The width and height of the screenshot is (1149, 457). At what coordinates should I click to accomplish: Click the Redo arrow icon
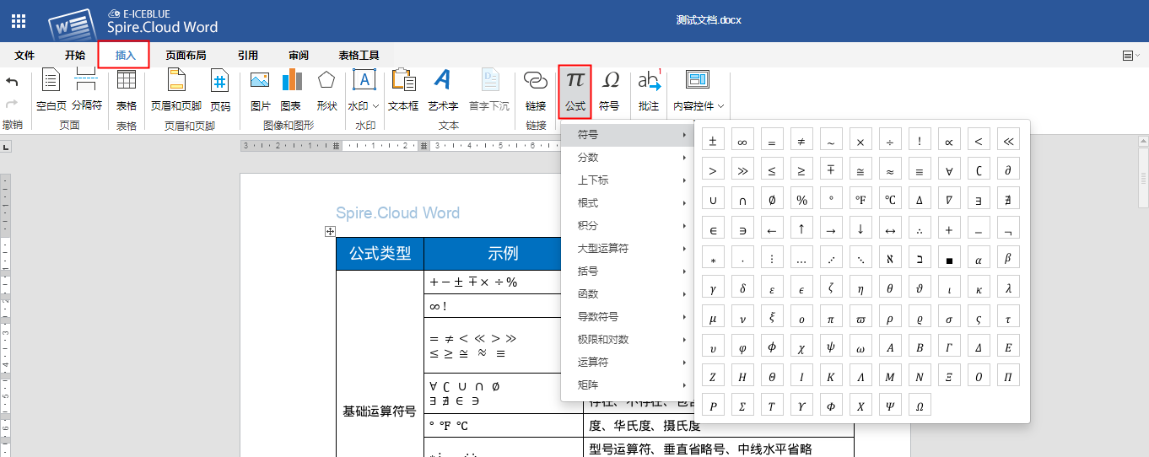[x=12, y=104]
